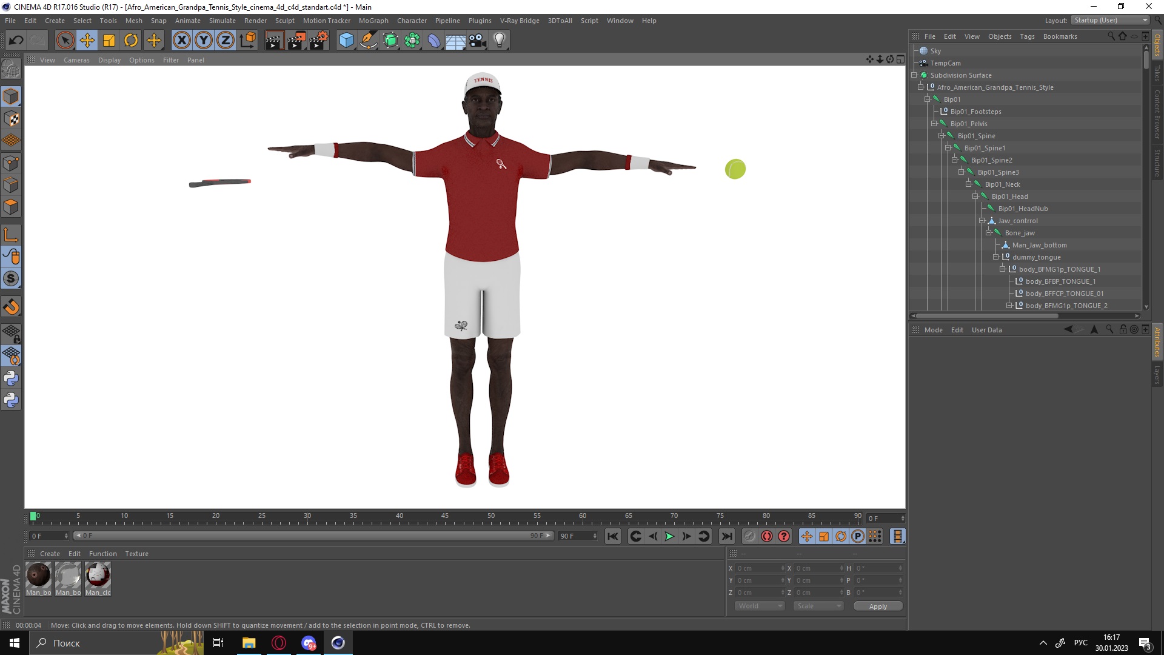Image resolution: width=1164 pixels, height=655 pixels.
Task: Select the Live Selection tool
Action: click(x=65, y=41)
